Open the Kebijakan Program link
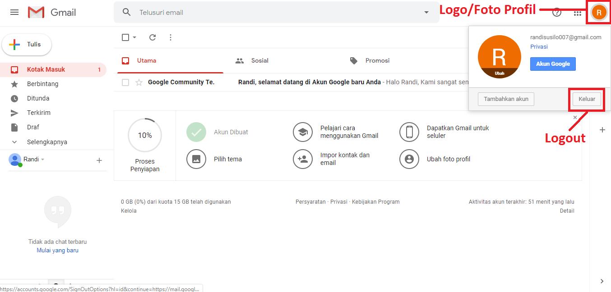Viewport: 611px width, 292px height. [x=375, y=202]
